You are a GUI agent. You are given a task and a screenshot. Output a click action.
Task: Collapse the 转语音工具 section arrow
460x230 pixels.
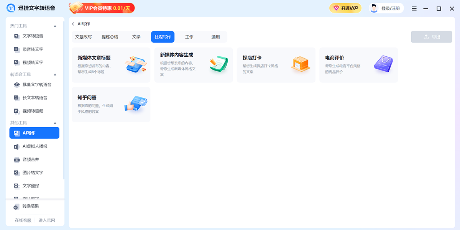[x=55, y=74]
